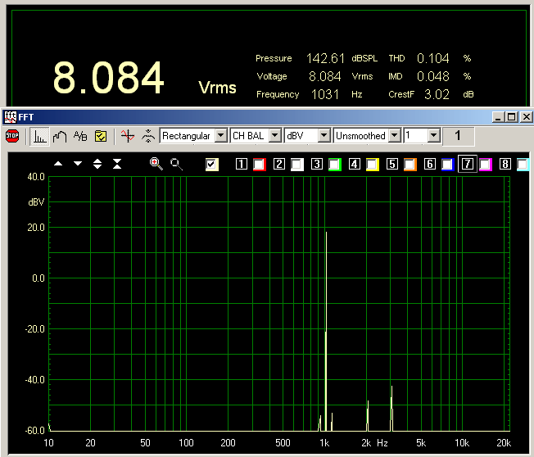Click the red Stop button
Screen dimensions: 534x457
pos(12,136)
